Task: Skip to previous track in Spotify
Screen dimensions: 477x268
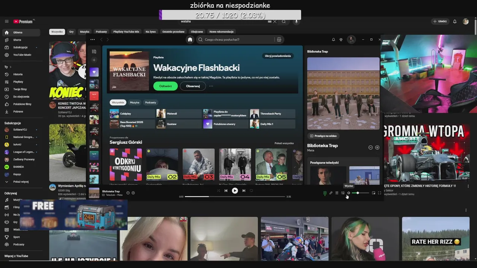Action: (x=226, y=191)
